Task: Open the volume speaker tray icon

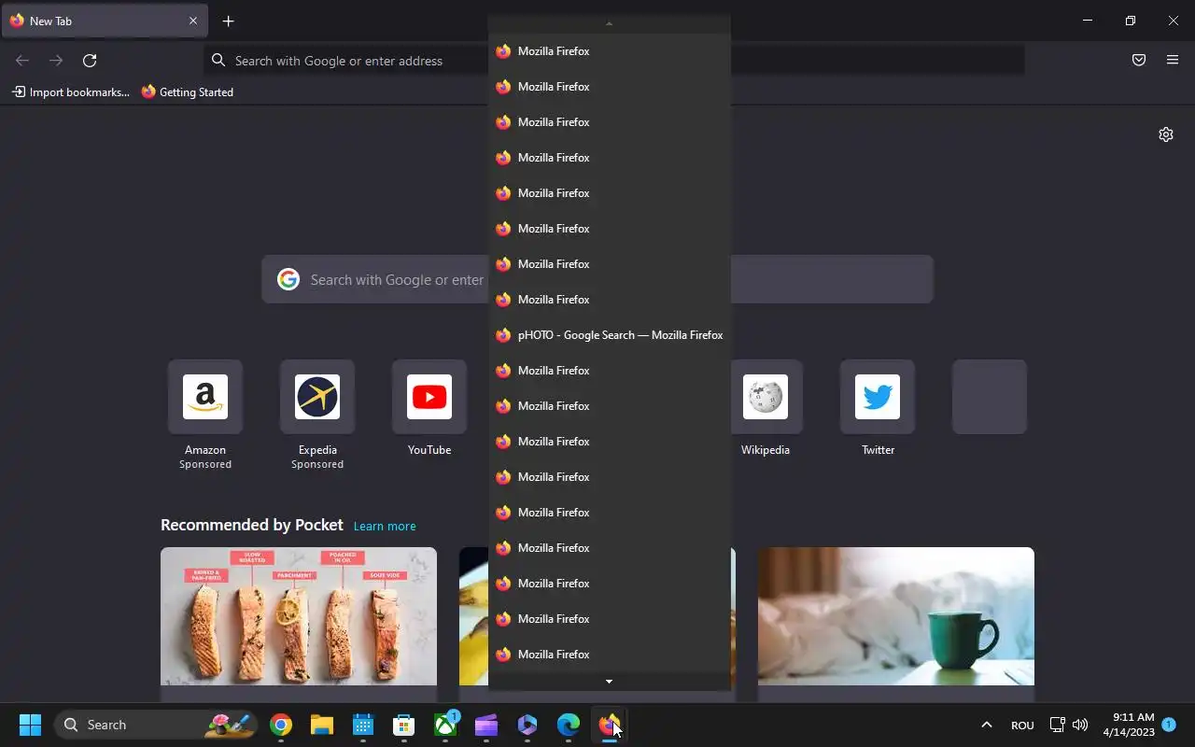Action: click(x=1080, y=725)
